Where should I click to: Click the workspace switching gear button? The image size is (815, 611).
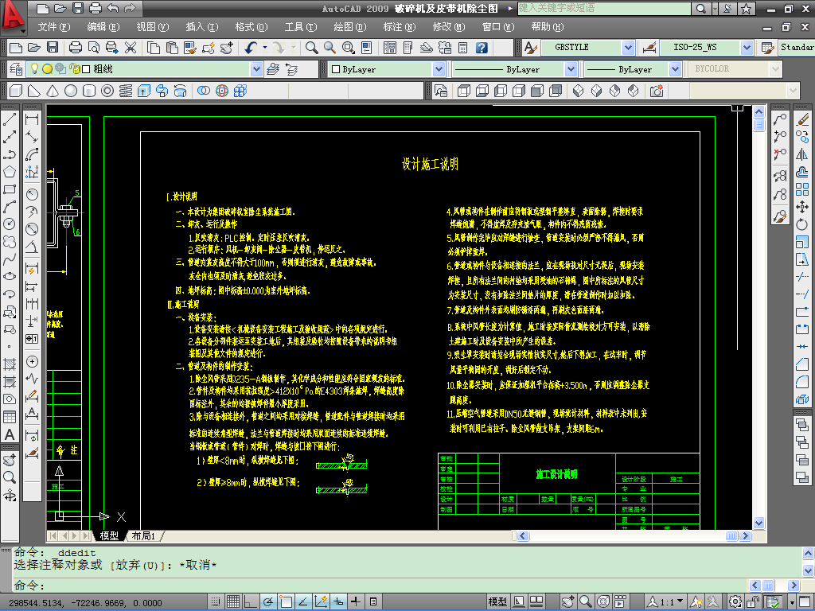pos(735,601)
